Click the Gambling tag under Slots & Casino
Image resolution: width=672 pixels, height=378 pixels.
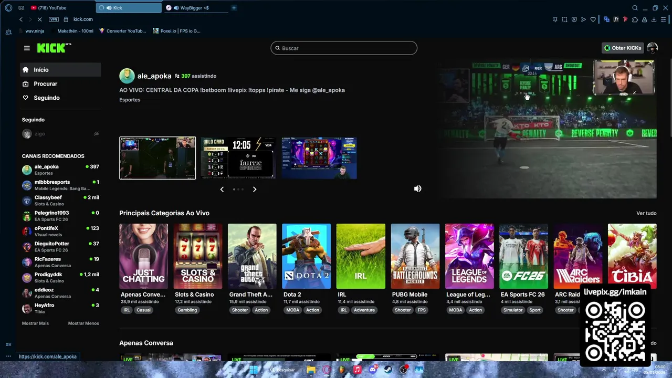pos(187,310)
